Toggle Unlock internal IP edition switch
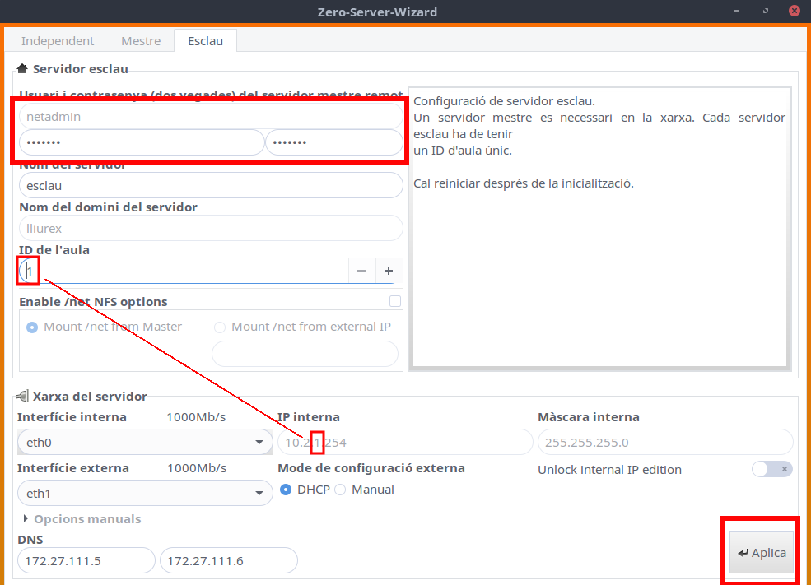The height and width of the screenshot is (585, 811). coord(771,469)
